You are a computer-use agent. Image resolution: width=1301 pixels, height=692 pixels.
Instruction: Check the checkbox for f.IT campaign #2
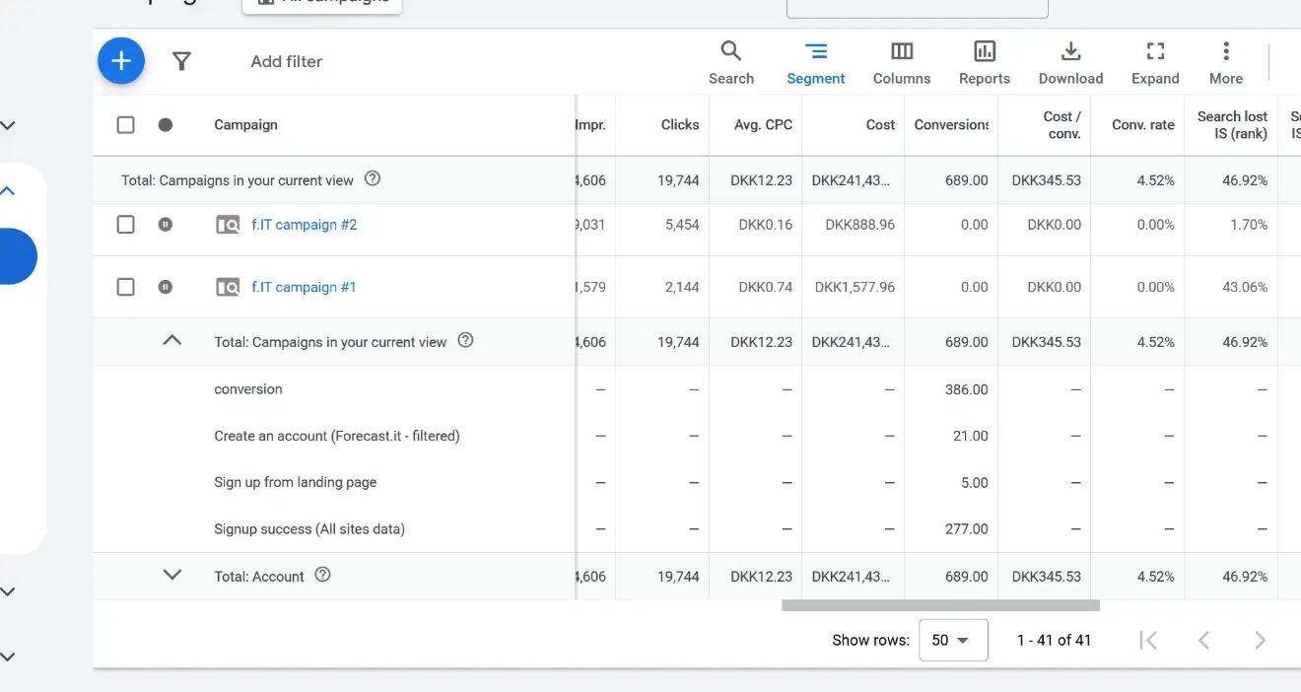pyautogui.click(x=125, y=224)
